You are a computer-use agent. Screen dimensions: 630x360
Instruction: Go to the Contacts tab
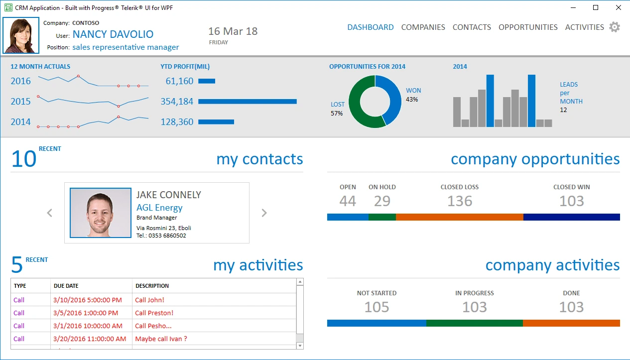click(x=472, y=27)
